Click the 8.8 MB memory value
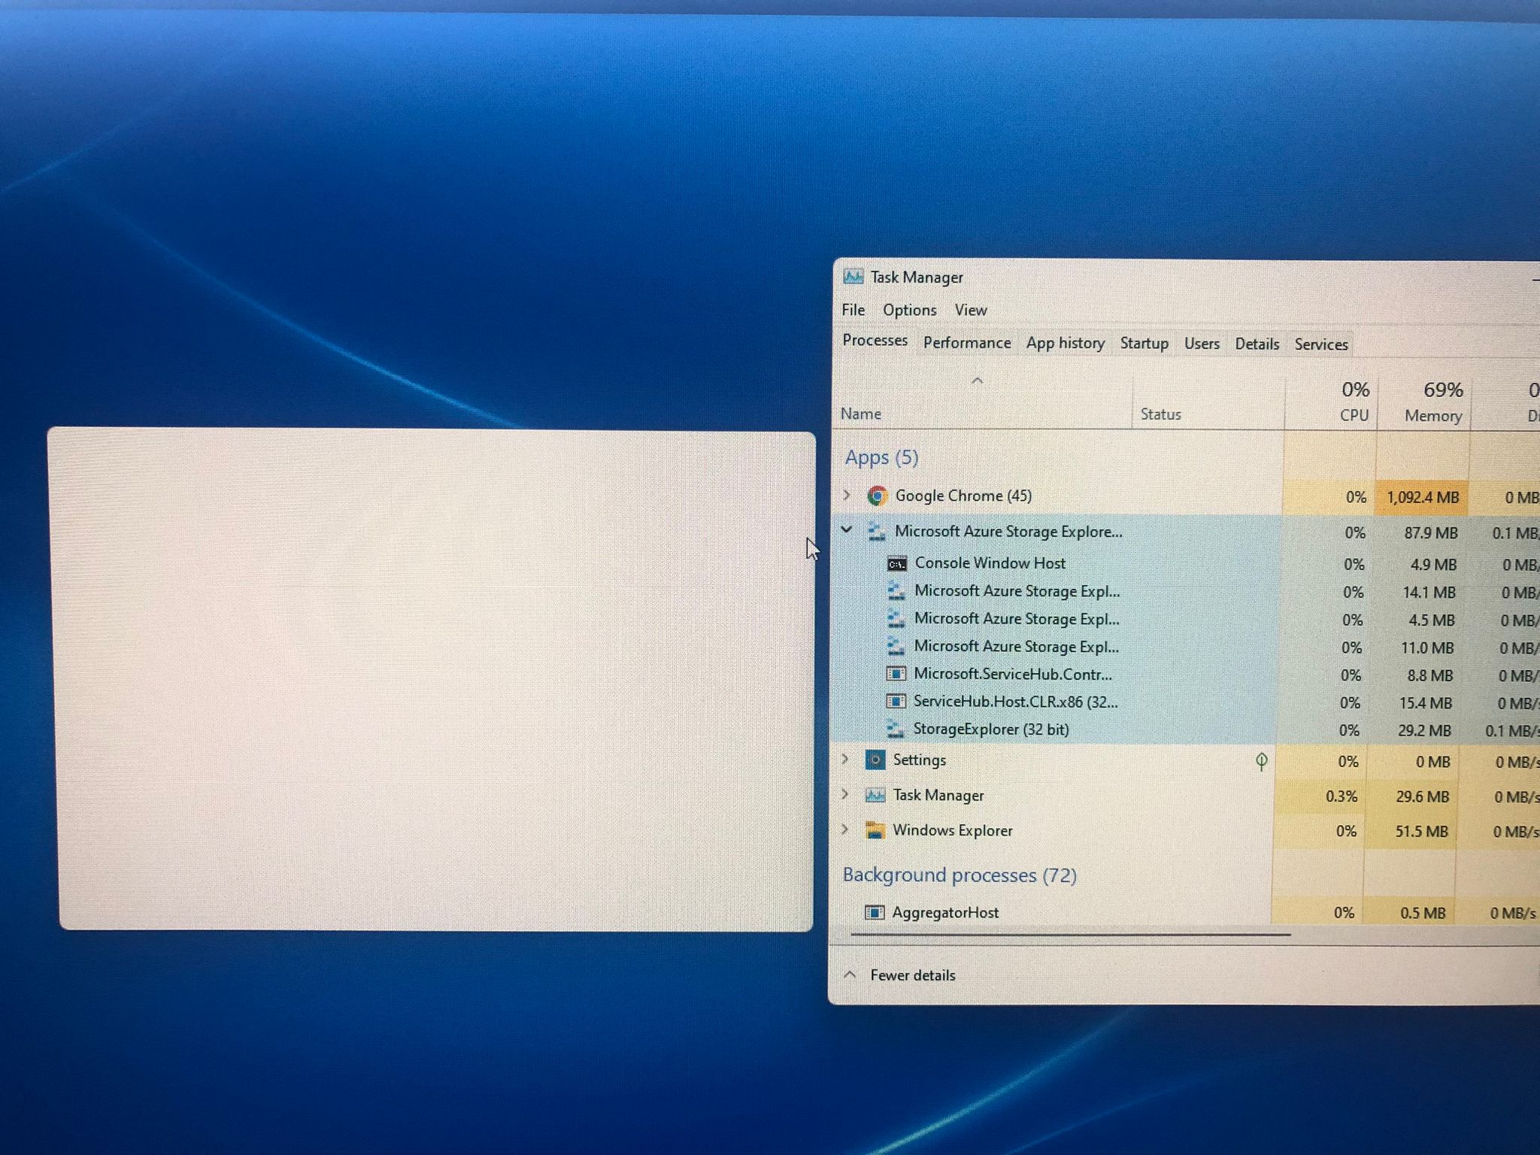 point(1429,675)
